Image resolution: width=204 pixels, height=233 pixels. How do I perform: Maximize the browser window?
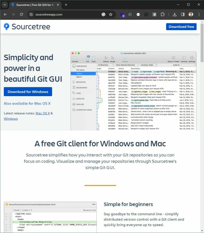pyautogui.click(x=188, y=5)
